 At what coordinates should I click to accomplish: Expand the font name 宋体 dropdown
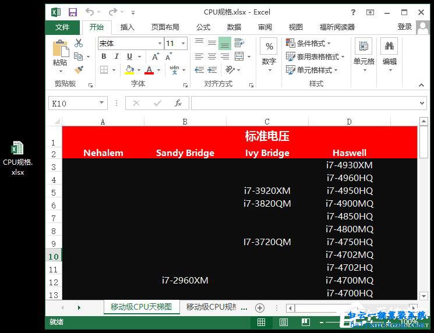pos(160,44)
